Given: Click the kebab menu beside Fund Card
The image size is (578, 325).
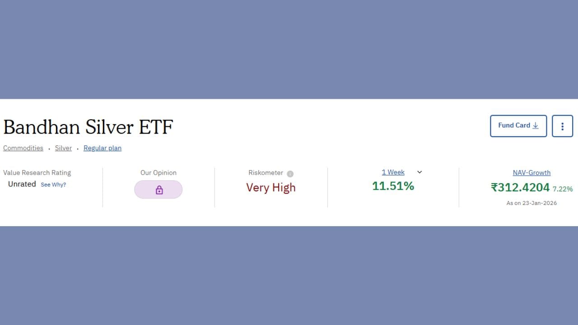Looking at the screenshot, I should [562, 126].
